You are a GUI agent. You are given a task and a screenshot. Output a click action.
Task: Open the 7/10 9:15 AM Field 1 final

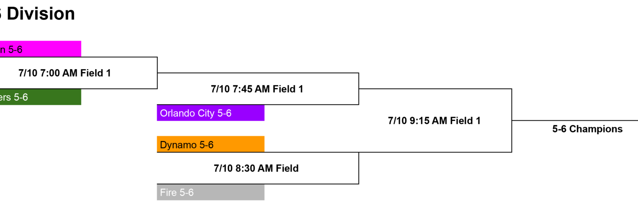pyautogui.click(x=434, y=121)
